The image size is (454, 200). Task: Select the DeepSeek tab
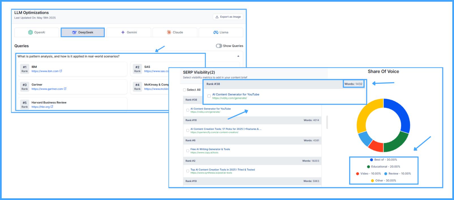83,32
